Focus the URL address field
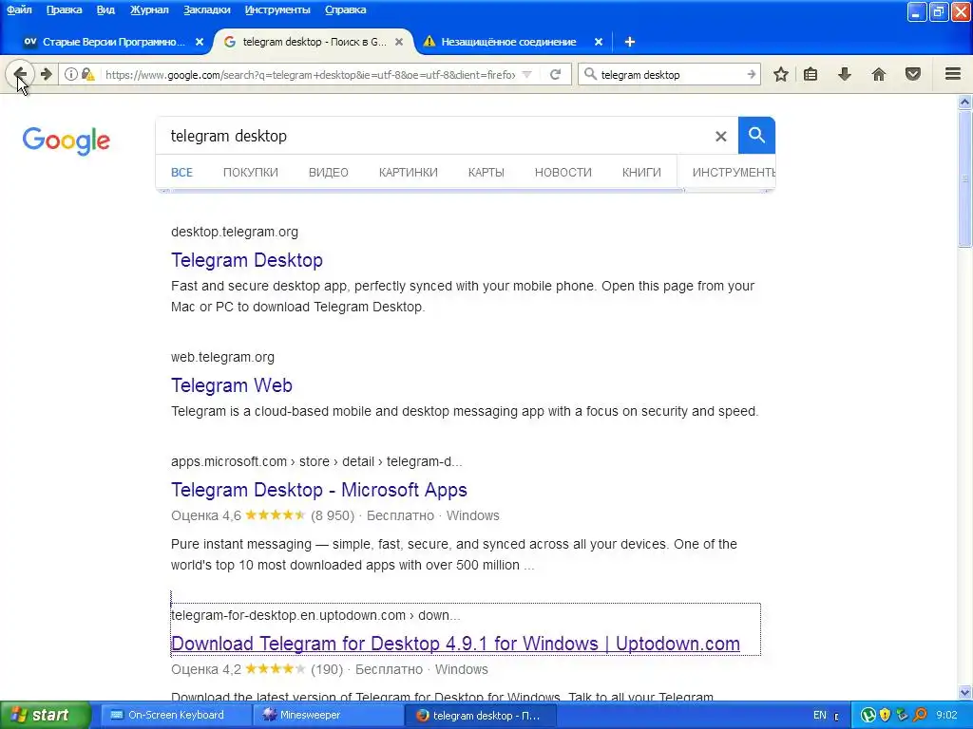This screenshot has width=973, height=729. [x=311, y=74]
